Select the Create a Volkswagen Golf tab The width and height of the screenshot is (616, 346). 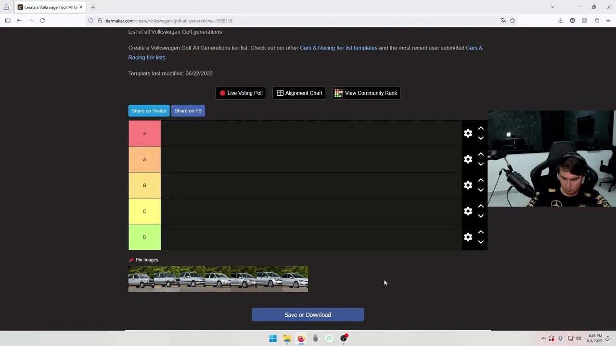[x=50, y=7]
